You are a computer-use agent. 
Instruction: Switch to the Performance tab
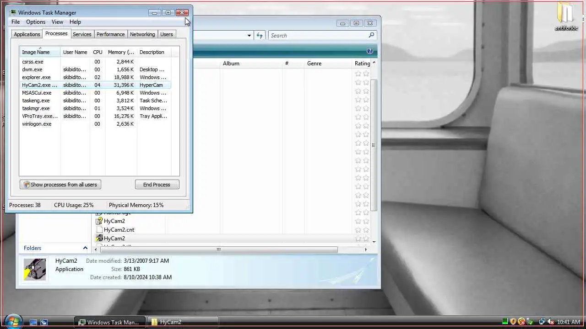point(111,34)
